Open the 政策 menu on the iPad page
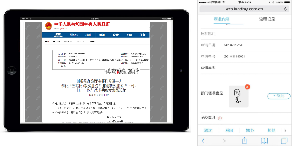The image size is (308, 152). pyautogui.click(x=115, y=35)
